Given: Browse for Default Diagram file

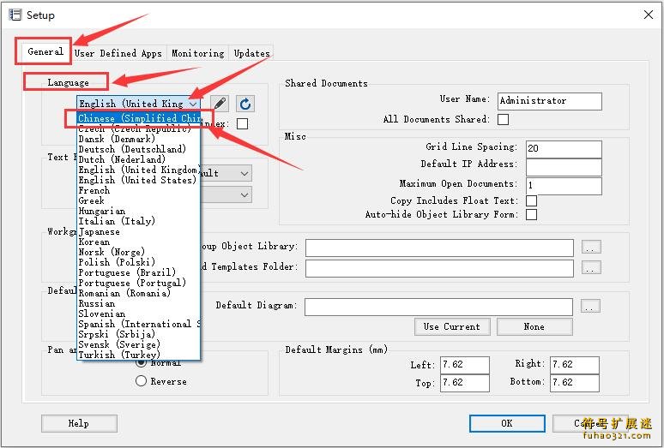Looking at the screenshot, I should [590, 306].
